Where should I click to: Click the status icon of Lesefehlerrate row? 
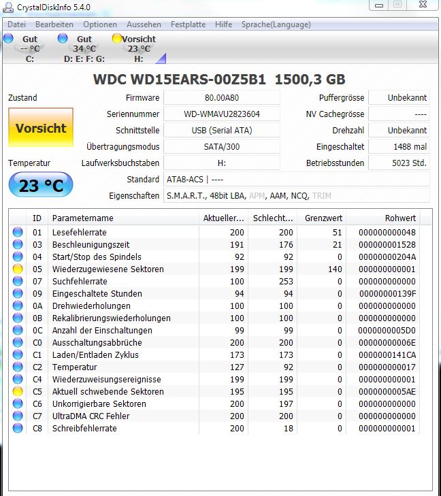pos(18,232)
